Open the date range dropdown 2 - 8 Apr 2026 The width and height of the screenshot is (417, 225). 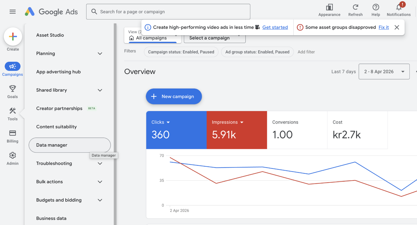384,72
